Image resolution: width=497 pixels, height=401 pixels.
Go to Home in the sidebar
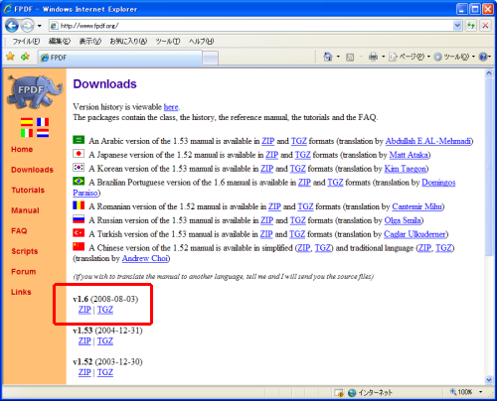22,149
